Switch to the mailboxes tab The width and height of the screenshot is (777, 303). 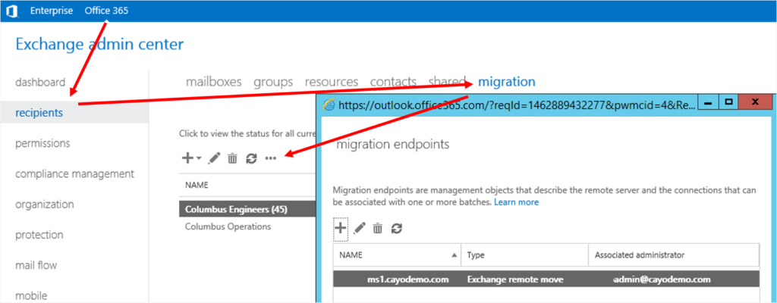(x=213, y=82)
